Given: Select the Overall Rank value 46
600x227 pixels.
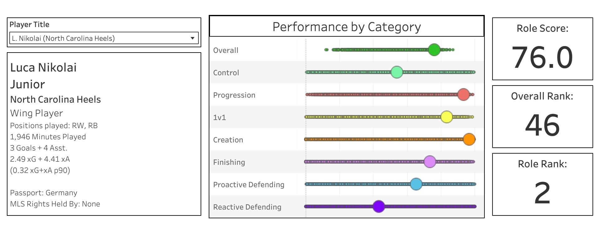Looking at the screenshot, I should click(x=542, y=125).
